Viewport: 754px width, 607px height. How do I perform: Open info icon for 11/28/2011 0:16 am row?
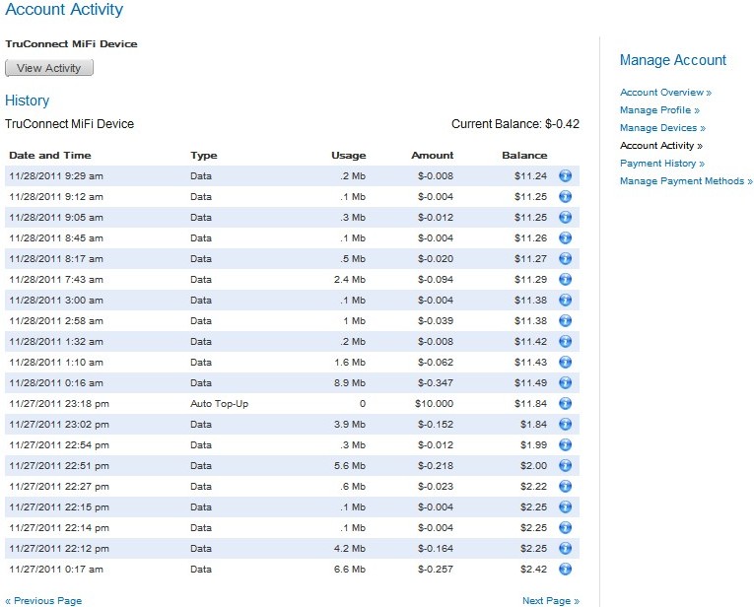tap(565, 382)
